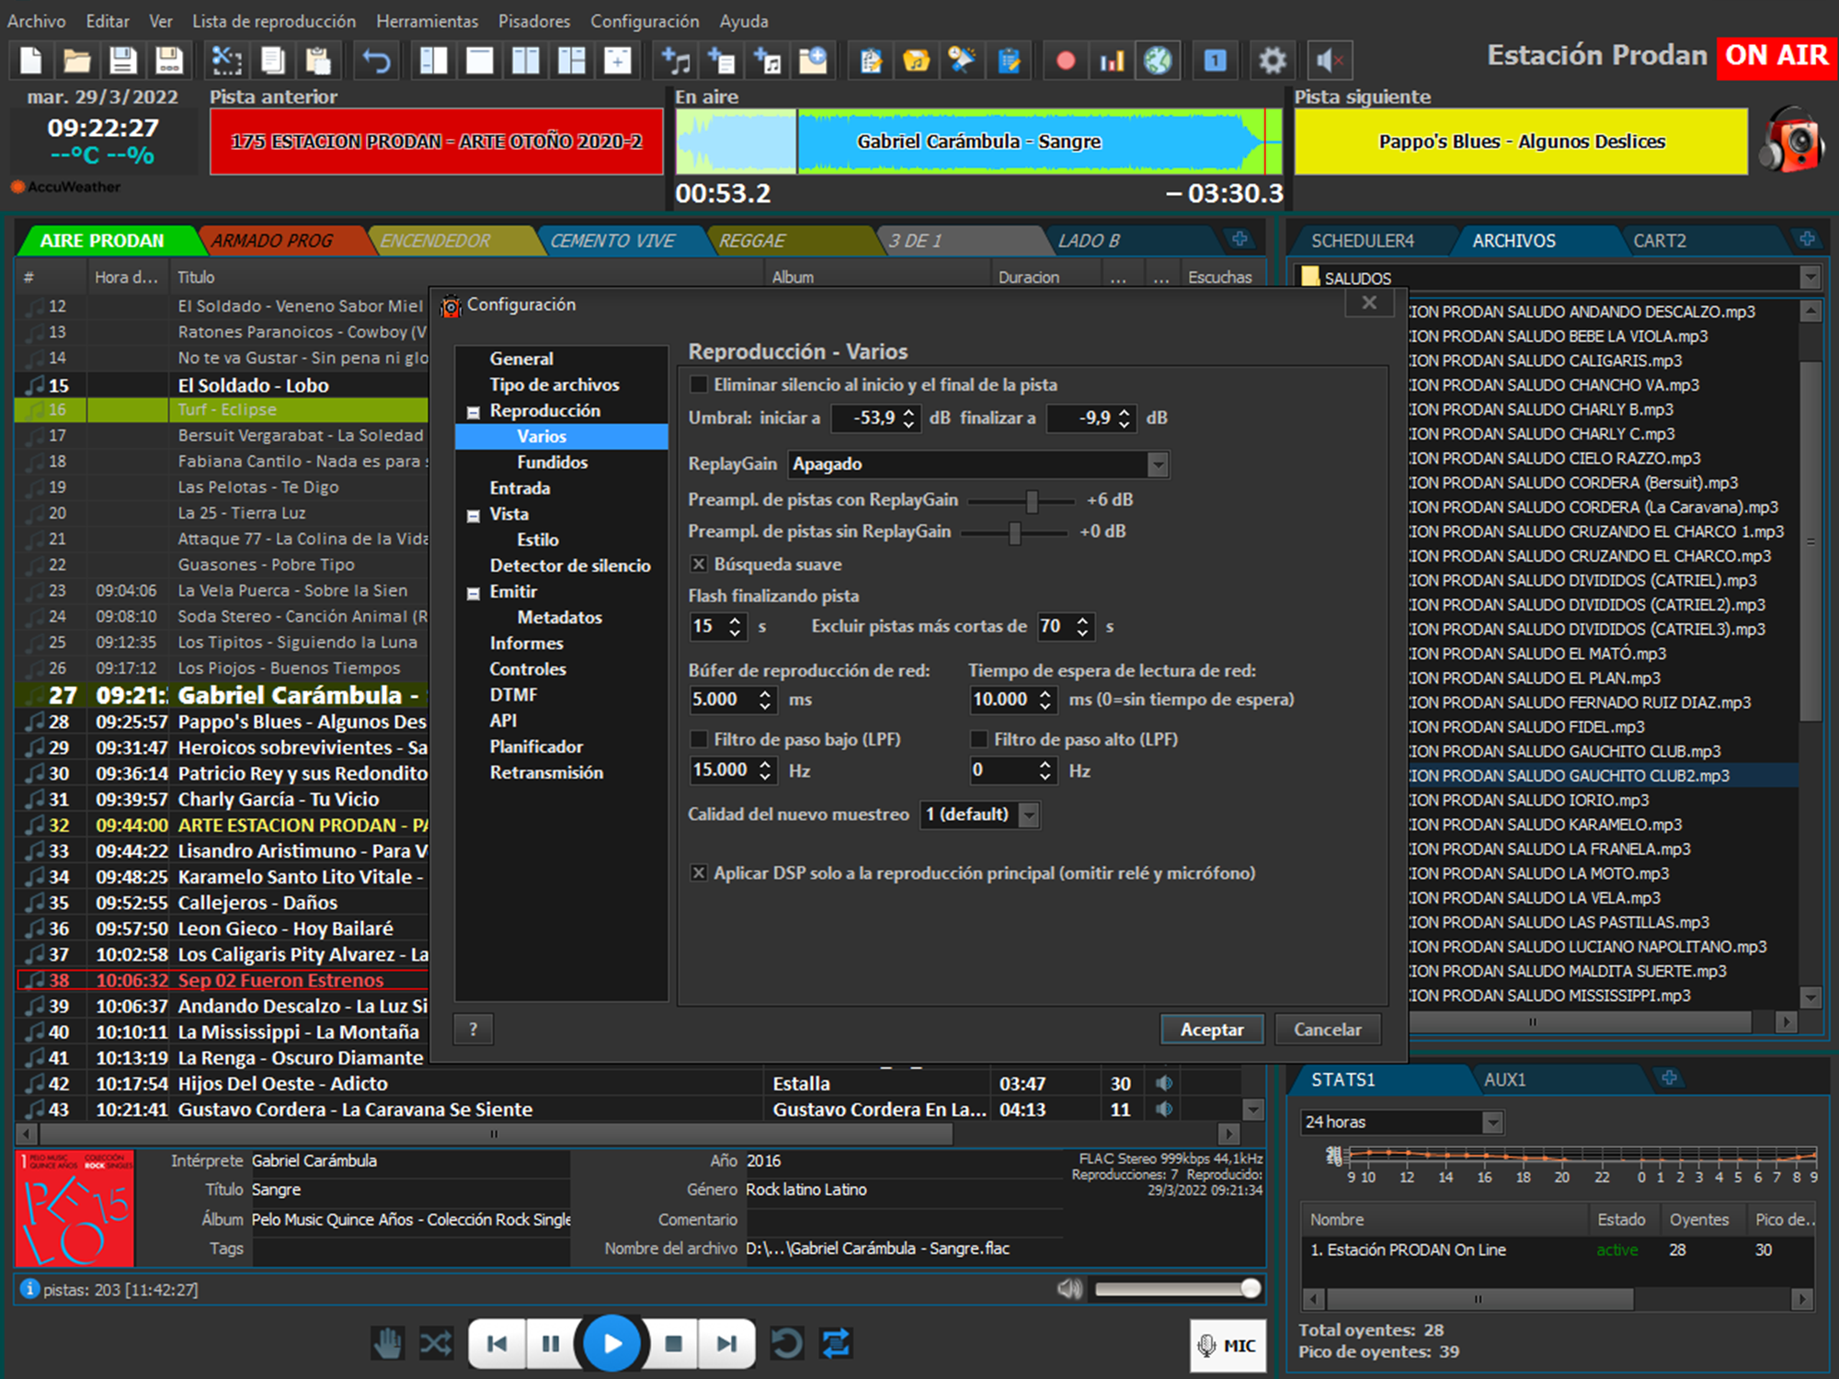Image resolution: width=1839 pixels, height=1379 pixels.
Task: Stop playback with the square button
Action: point(673,1343)
